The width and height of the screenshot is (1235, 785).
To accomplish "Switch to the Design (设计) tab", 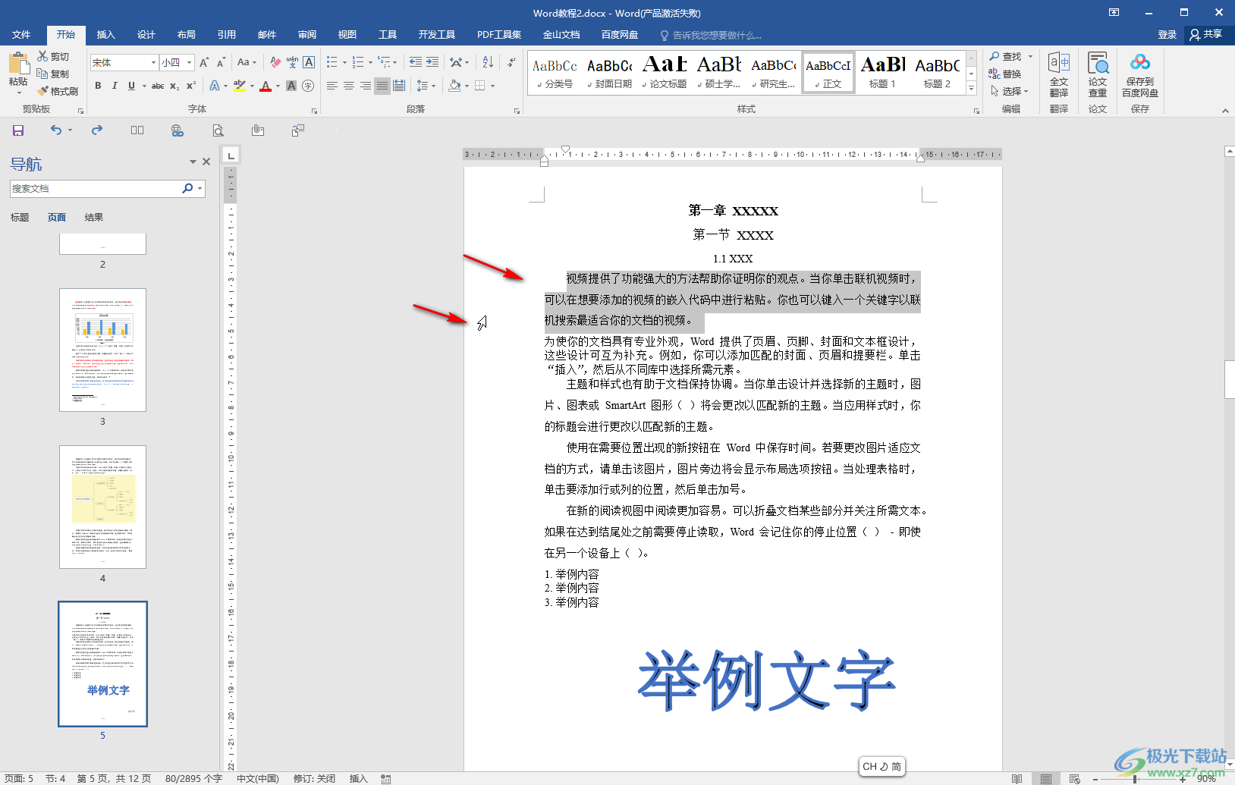I will pos(146,35).
